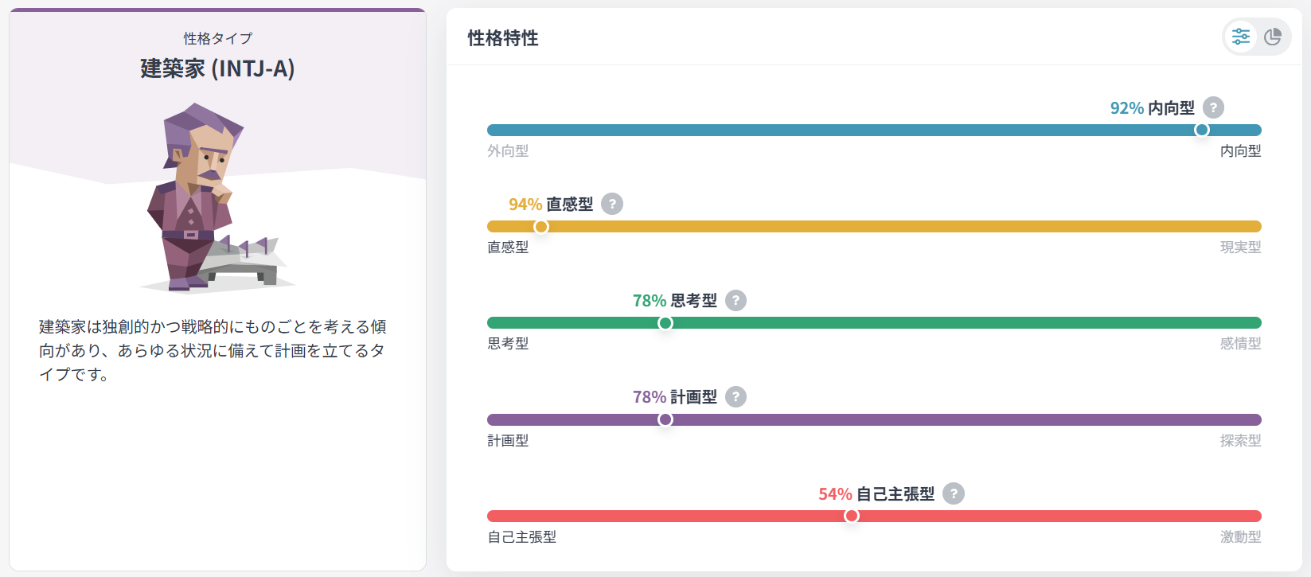Click the 性格特性 panel heading

pyautogui.click(x=503, y=38)
